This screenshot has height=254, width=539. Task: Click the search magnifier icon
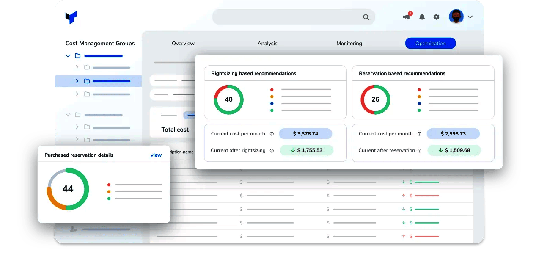point(366,17)
